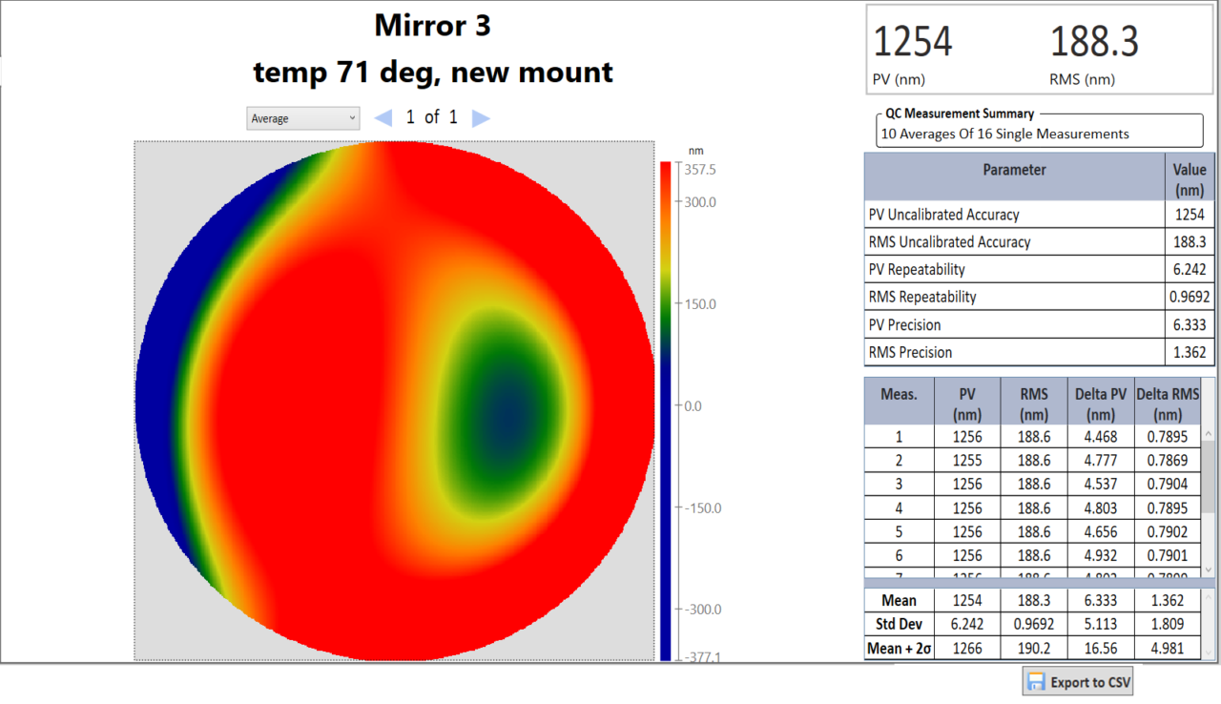Viewport: 1221px width, 704px height.
Task: Open the Average display mode combo box
Action: tap(302, 117)
